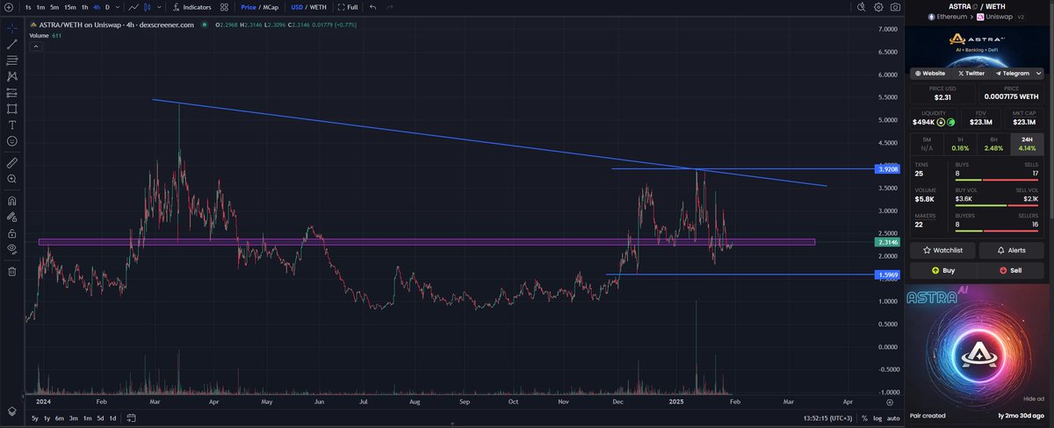Screen dimensions: 1054x428
Task: Select the geometric shapes tool
Action: tap(12, 109)
